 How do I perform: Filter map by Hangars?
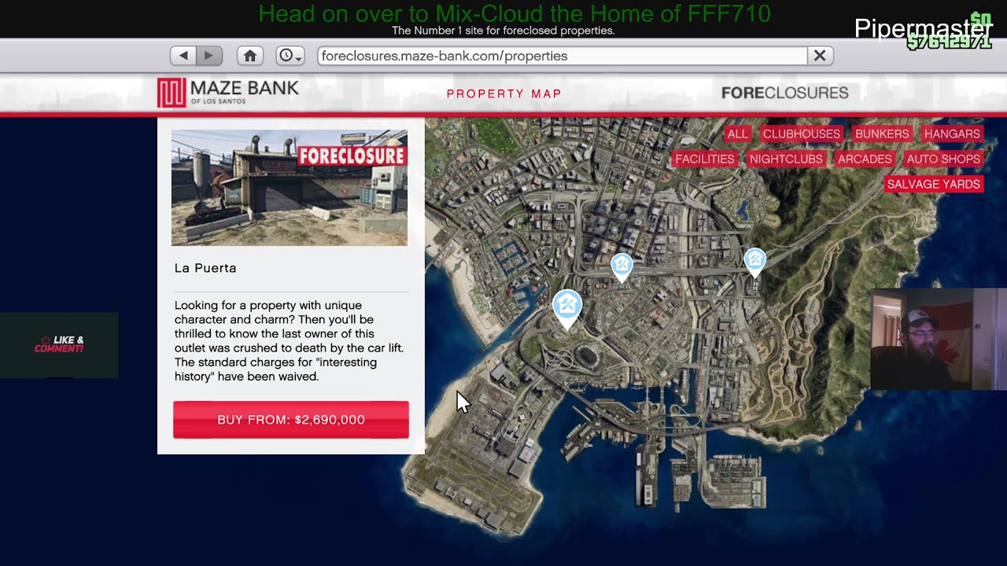(x=952, y=134)
